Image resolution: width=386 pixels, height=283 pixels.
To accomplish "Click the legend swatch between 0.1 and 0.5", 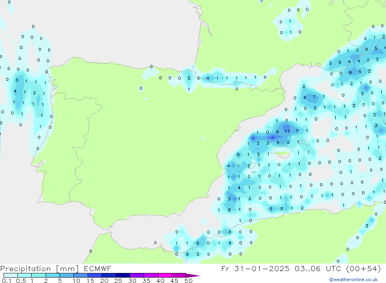I will (10, 275).
